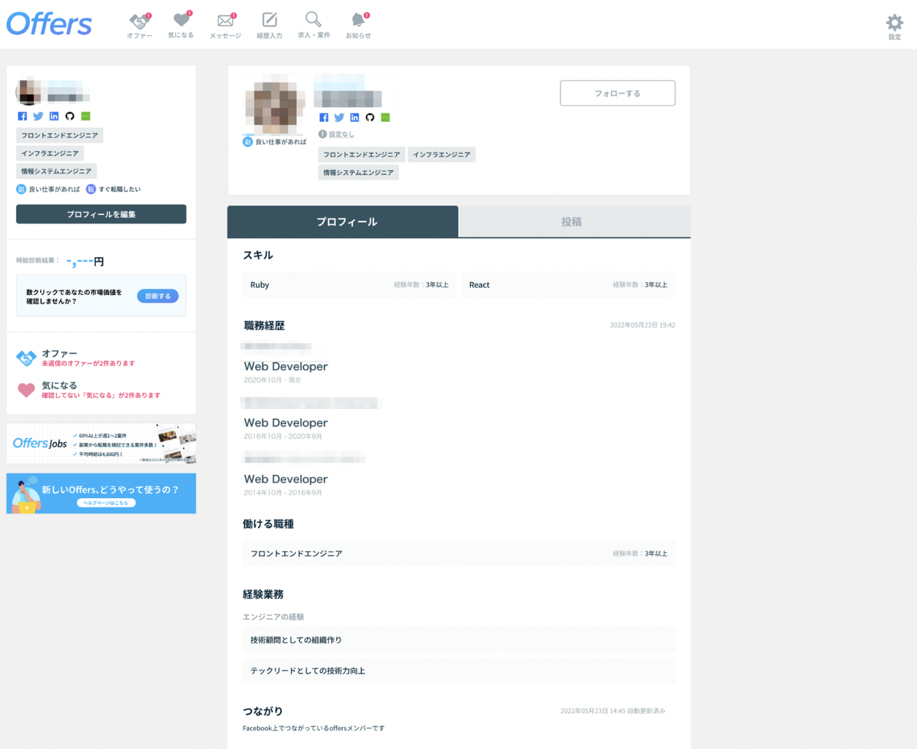
Task: Click the Ruby skill row
Action: (x=350, y=285)
